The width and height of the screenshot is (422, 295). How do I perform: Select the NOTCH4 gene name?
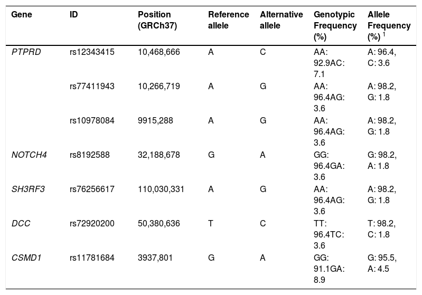tap(29, 155)
